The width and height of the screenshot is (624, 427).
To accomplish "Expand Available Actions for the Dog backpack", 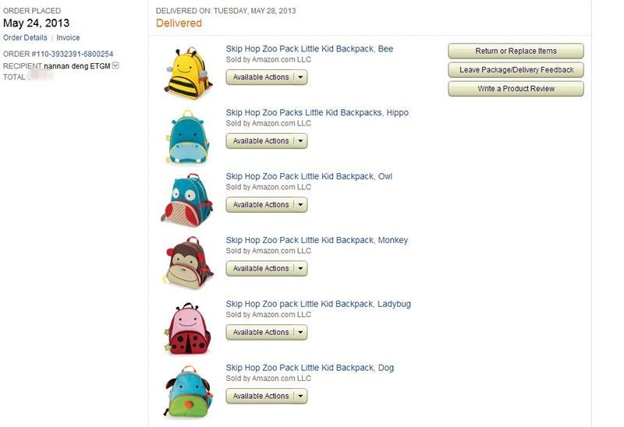I will click(x=267, y=396).
